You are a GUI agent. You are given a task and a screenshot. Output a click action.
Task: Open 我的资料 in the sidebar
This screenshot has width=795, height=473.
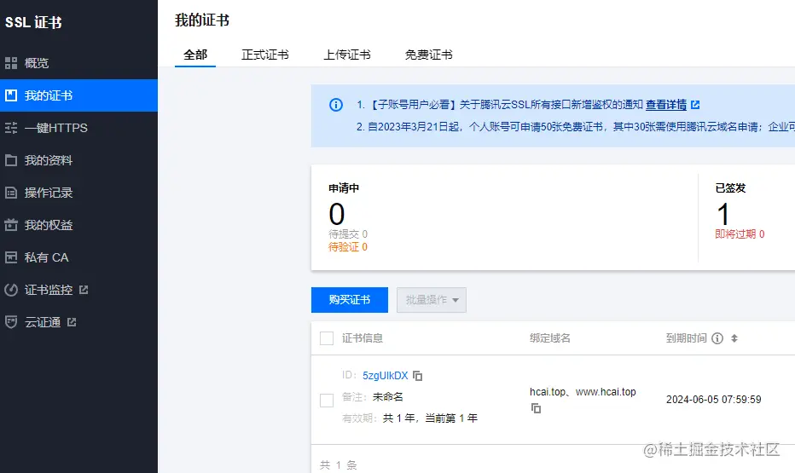(x=78, y=160)
